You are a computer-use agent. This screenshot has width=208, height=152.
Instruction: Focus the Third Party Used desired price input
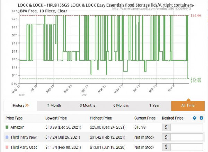click(x=187, y=147)
